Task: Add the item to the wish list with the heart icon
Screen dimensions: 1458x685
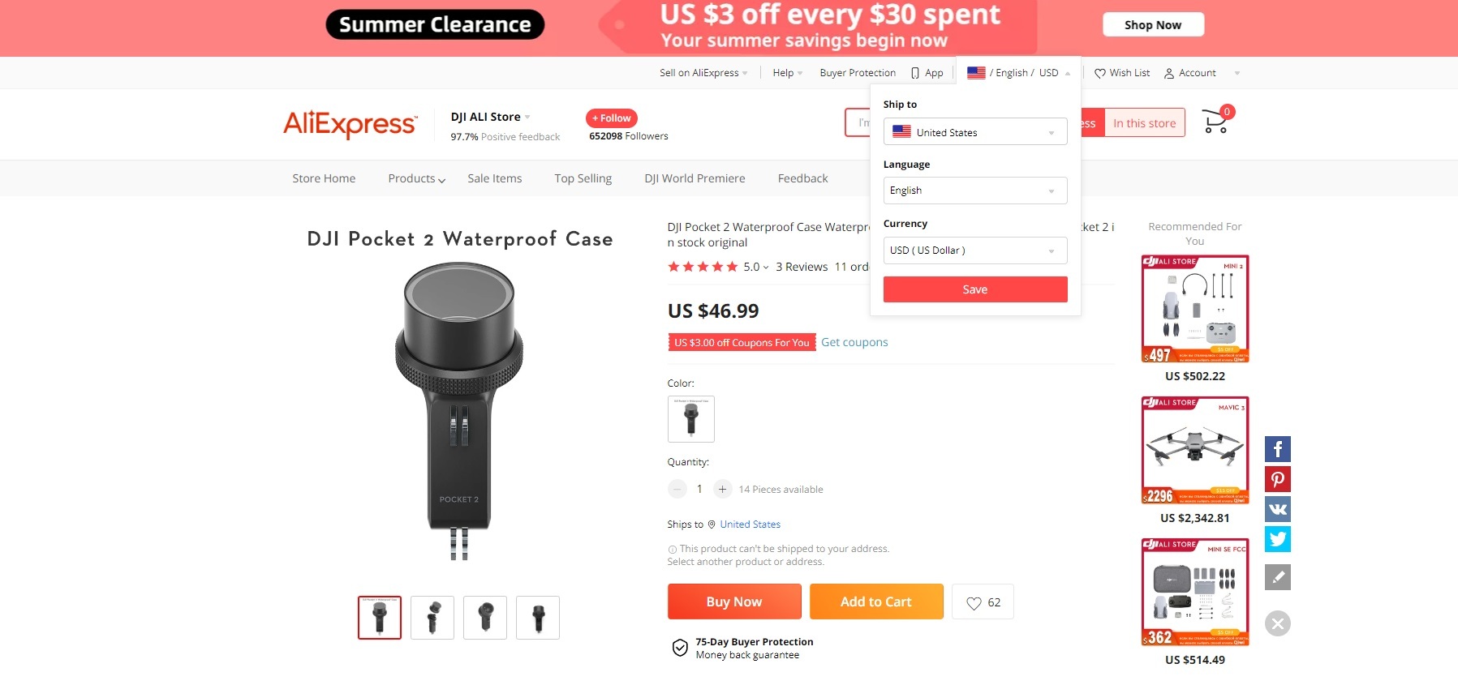Action: (x=983, y=602)
